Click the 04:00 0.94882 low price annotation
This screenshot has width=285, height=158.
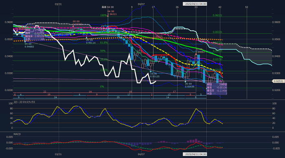pos(29,45)
